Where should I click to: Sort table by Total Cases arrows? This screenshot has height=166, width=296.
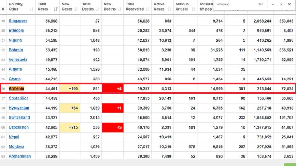point(56,9)
